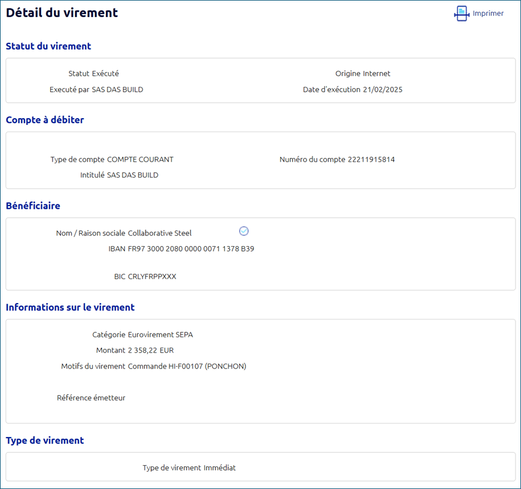521x489 pixels.
Task: Click beneficiary name Collaborative Steel
Action: [160, 233]
